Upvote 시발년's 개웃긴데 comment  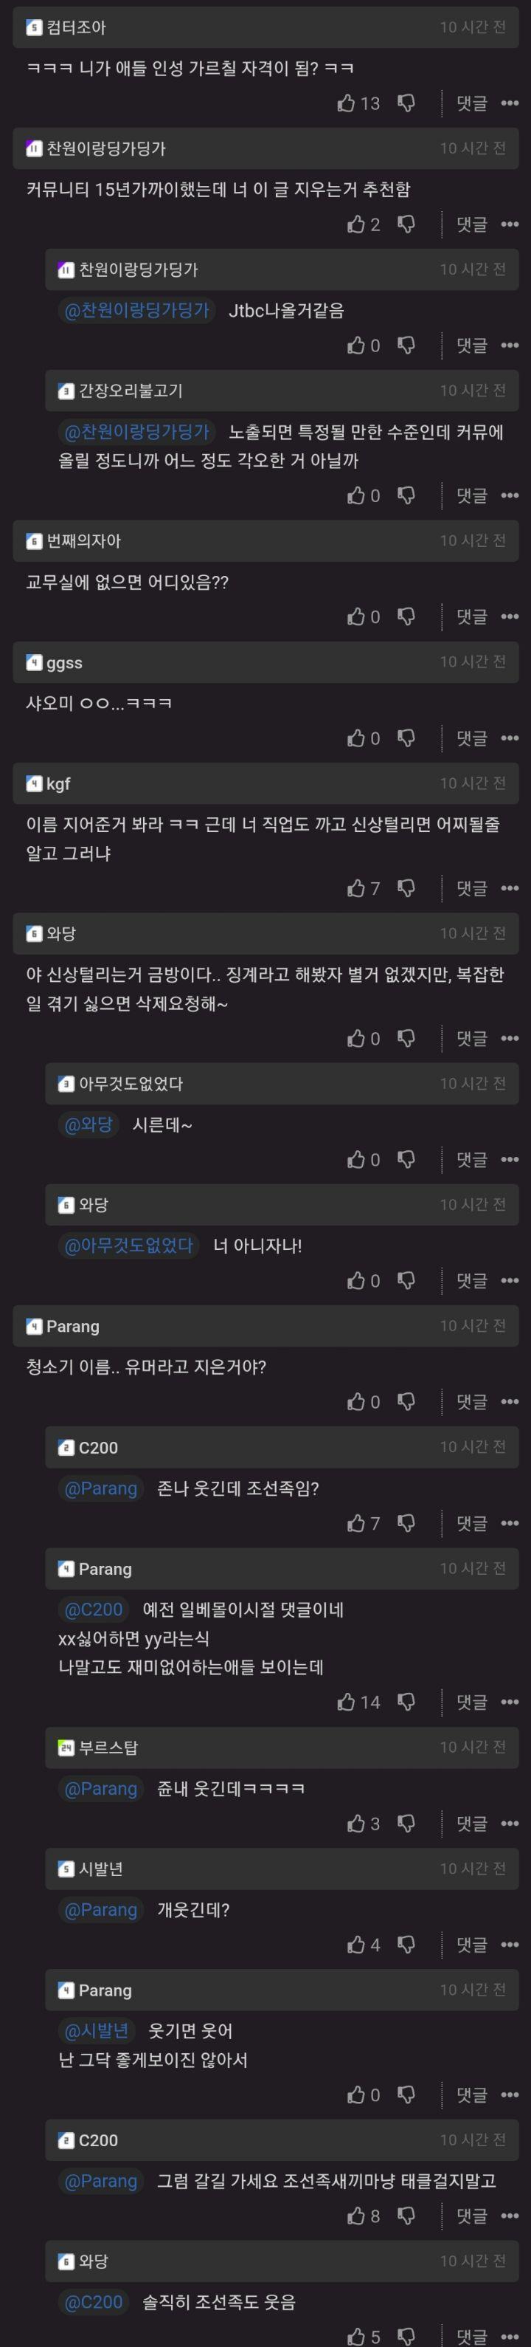tap(355, 1945)
